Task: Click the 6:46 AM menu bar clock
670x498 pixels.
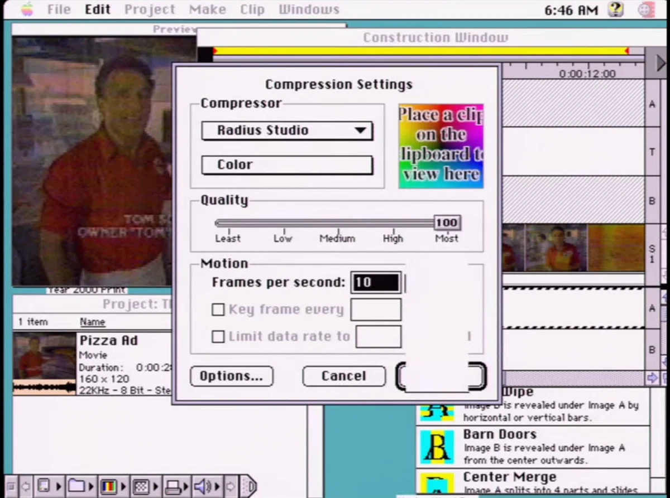Action: click(571, 9)
